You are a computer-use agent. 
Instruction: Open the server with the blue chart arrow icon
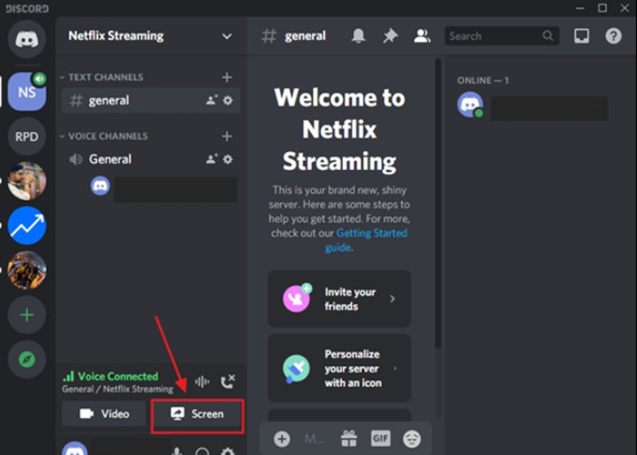click(x=27, y=225)
